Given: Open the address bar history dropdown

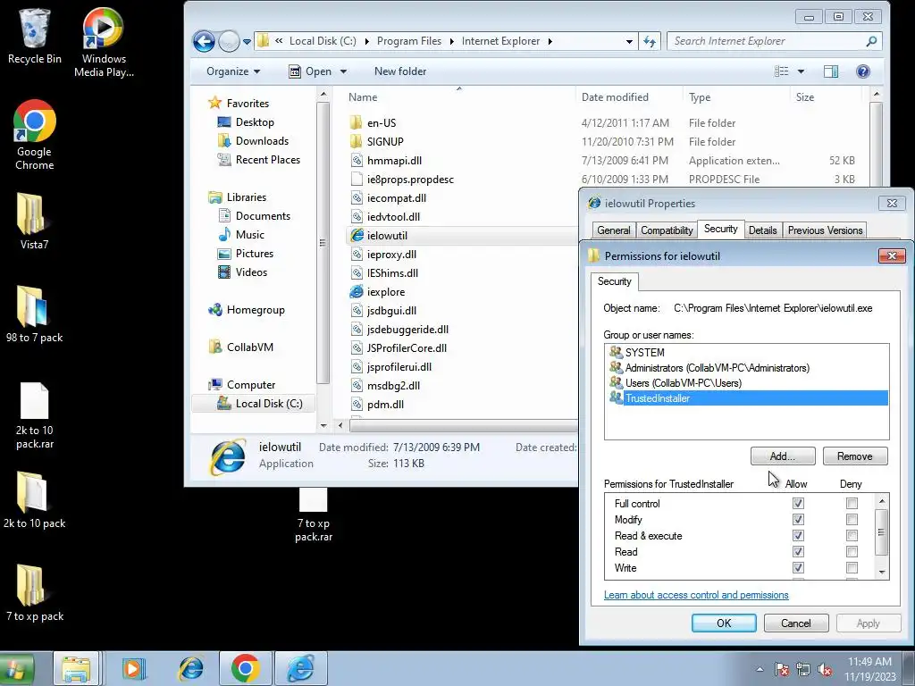Looking at the screenshot, I should coord(629,41).
